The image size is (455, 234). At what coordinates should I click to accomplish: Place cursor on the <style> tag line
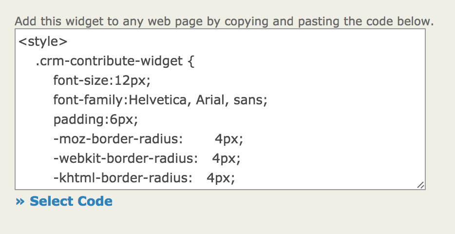[43, 42]
